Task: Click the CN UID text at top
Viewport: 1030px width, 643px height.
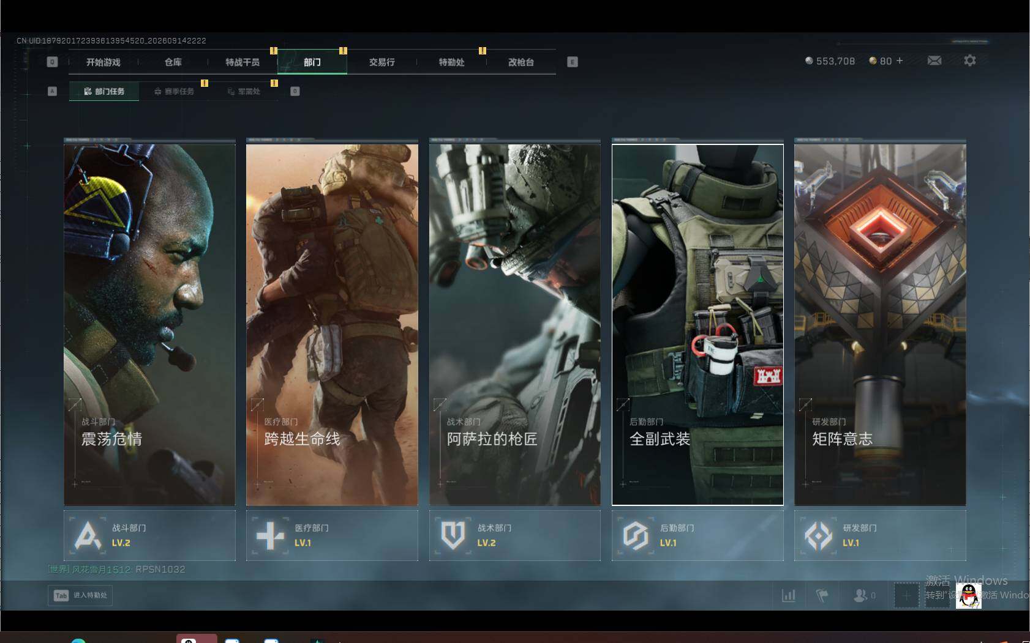Action: click(x=111, y=40)
